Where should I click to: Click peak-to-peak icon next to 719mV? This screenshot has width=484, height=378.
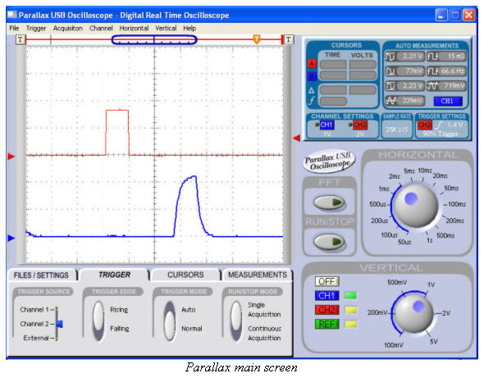coord(433,86)
